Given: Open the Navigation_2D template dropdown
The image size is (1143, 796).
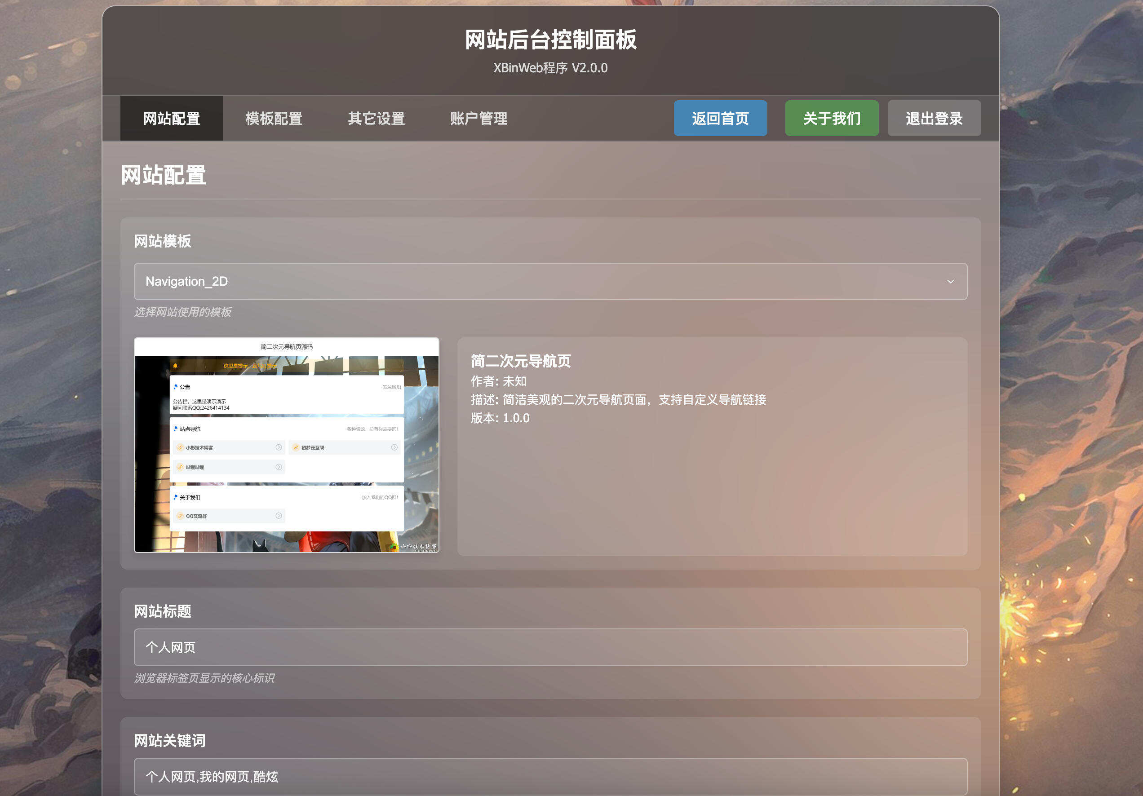Looking at the screenshot, I should [550, 281].
